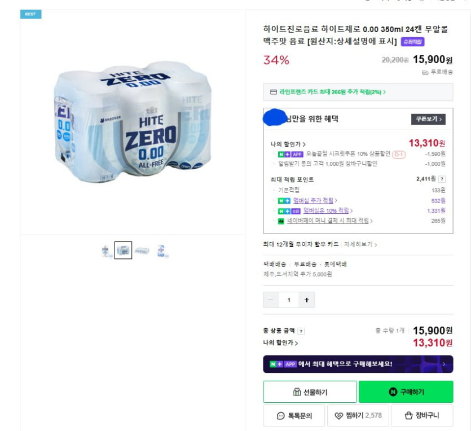Add item to cart with 장바구니
The height and width of the screenshot is (431, 471).
(422, 416)
